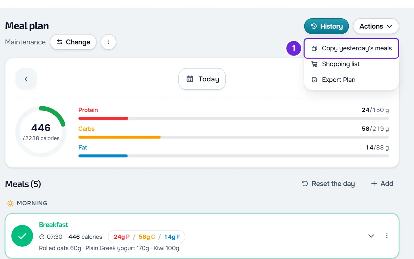Click the 58/219 g carbs value
This screenshot has width=414, height=259.
pyautogui.click(x=375, y=129)
